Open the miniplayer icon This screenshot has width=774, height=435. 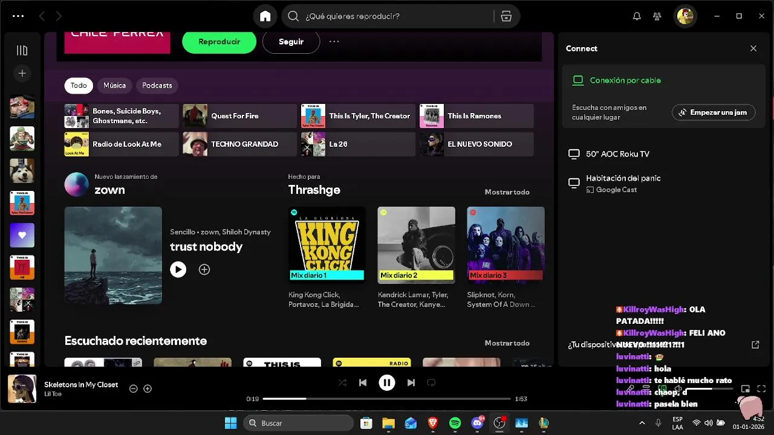tap(746, 389)
